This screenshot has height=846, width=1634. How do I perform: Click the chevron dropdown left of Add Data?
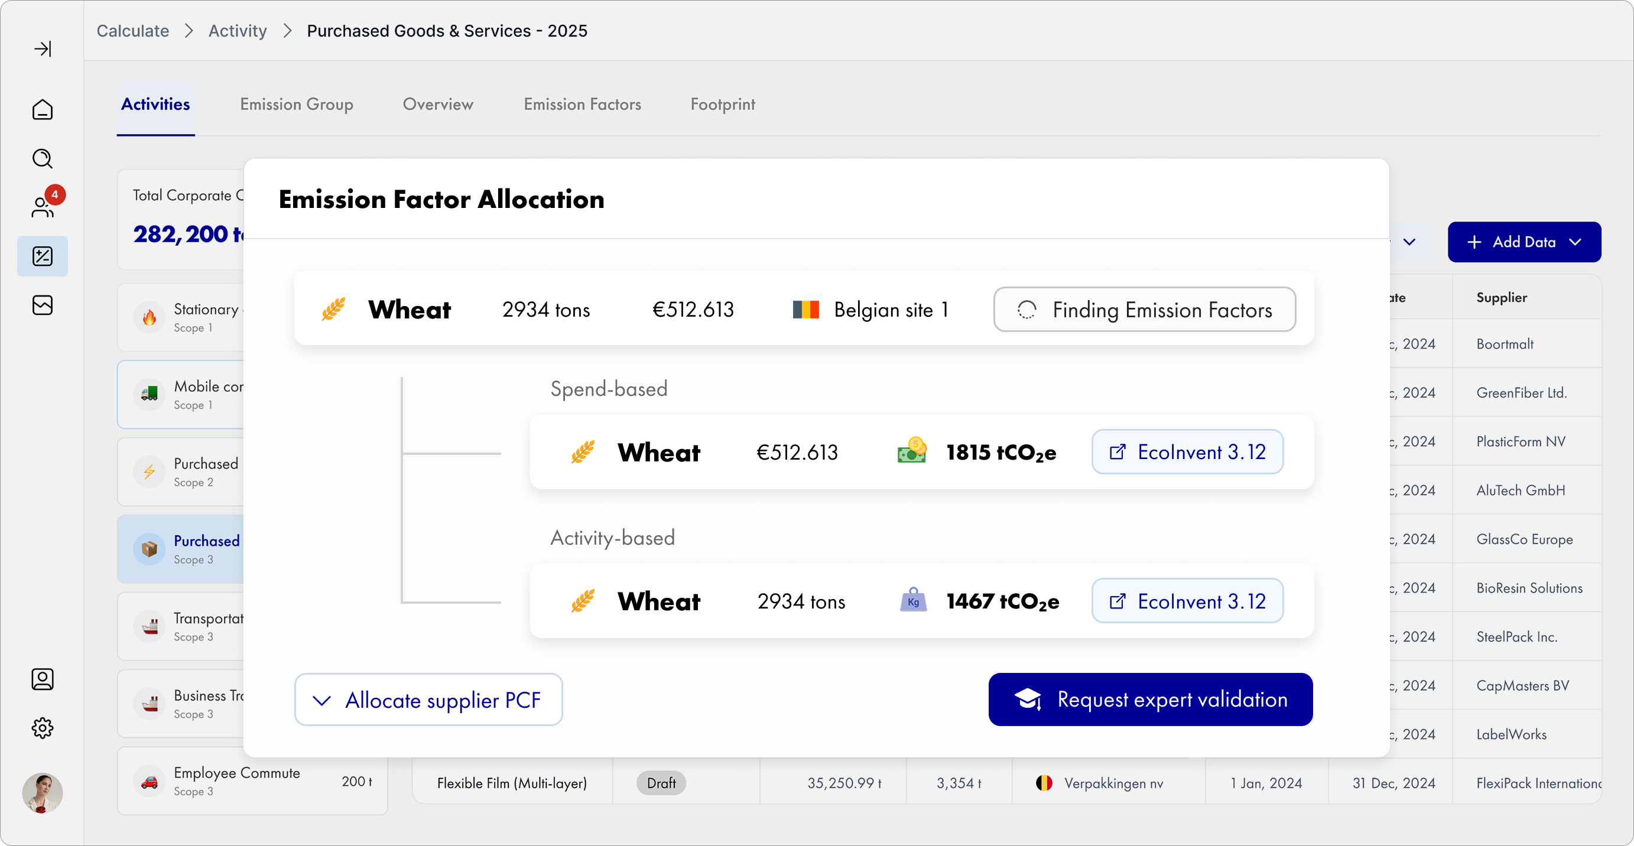[x=1409, y=242]
